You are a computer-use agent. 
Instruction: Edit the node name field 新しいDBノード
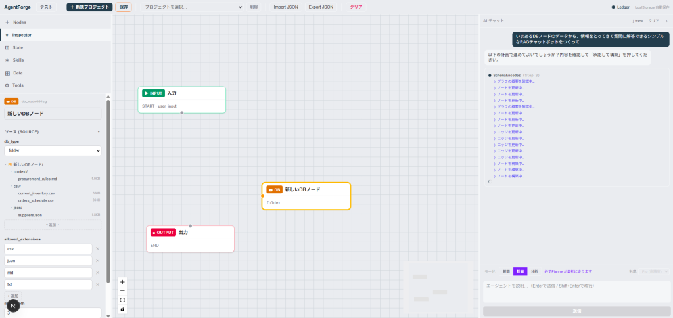53,114
